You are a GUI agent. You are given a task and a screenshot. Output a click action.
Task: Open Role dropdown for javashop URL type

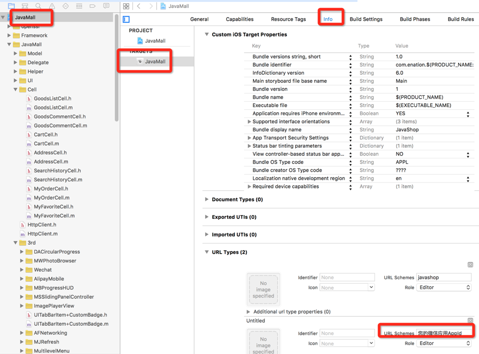point(444,288)
